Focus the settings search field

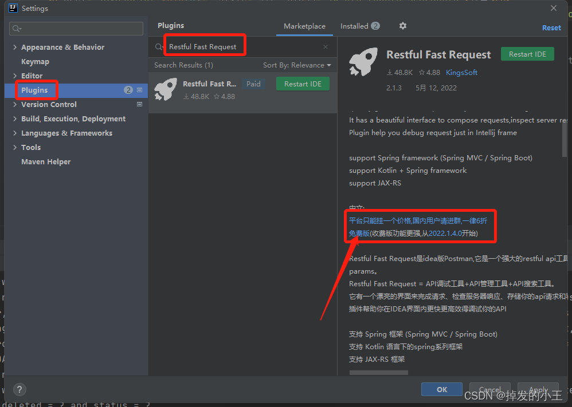click(76, 29)
